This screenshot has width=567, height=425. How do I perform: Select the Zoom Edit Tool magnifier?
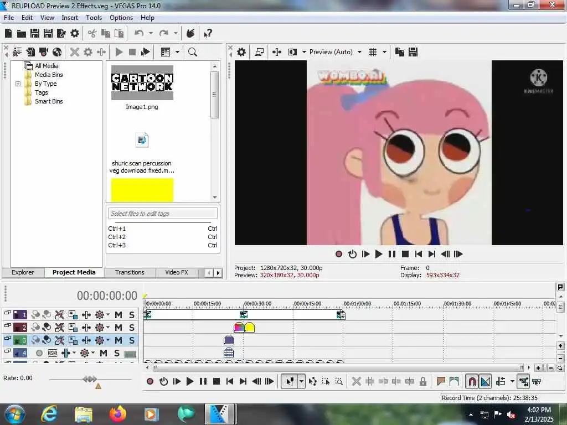pyautogui.click(x=339, y=382)
